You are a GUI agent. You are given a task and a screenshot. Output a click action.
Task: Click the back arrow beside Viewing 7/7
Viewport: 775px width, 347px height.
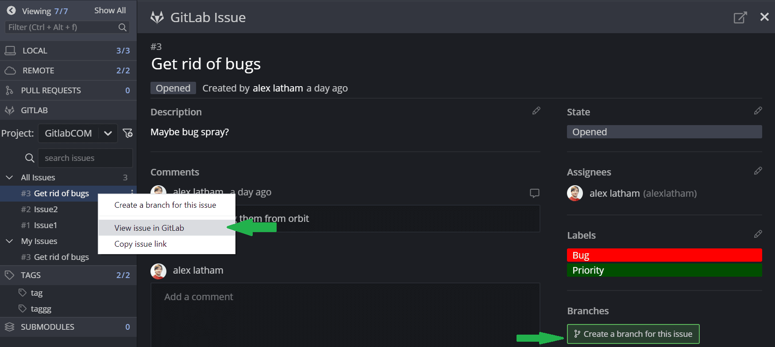(x=12, y=11)
